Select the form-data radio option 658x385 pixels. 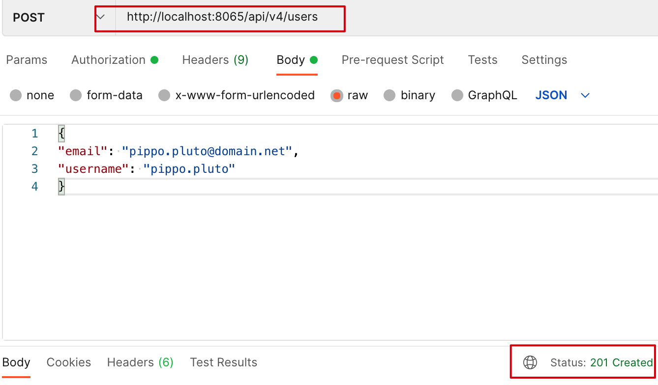106,95
